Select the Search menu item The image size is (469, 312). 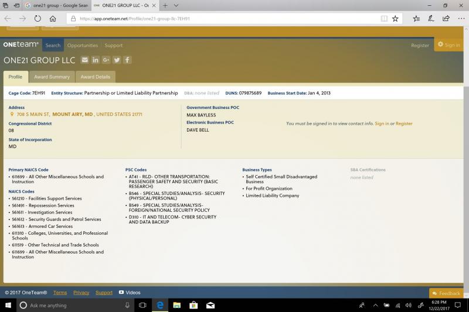53,46
